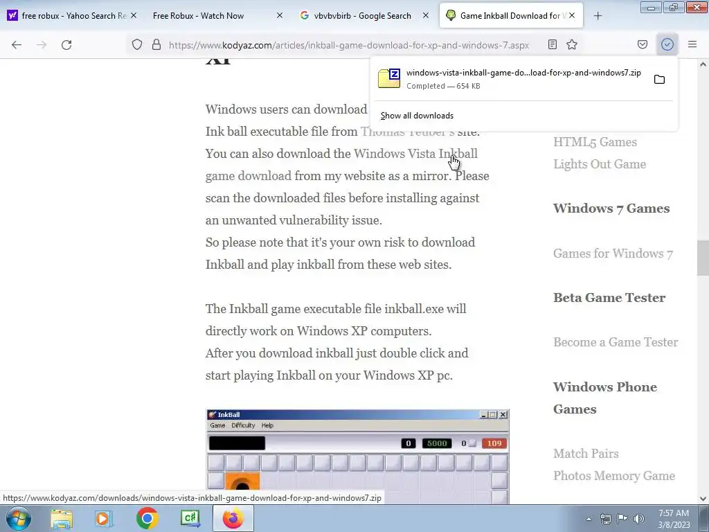Open the C# application on taskbar
Viewport: 709px width, 532px height.
pyautogui.click(x=190, y=518)
